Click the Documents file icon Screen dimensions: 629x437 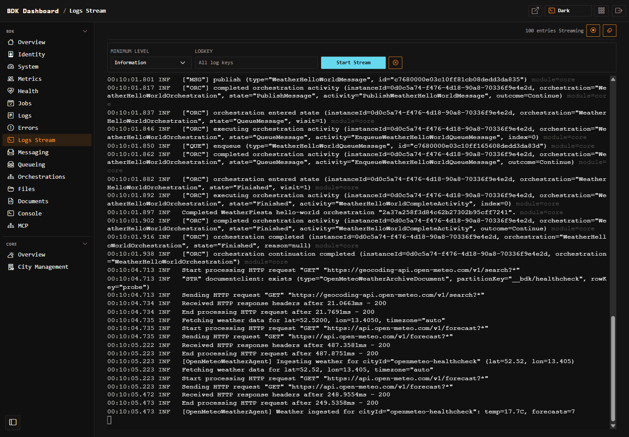pos(11,201)
